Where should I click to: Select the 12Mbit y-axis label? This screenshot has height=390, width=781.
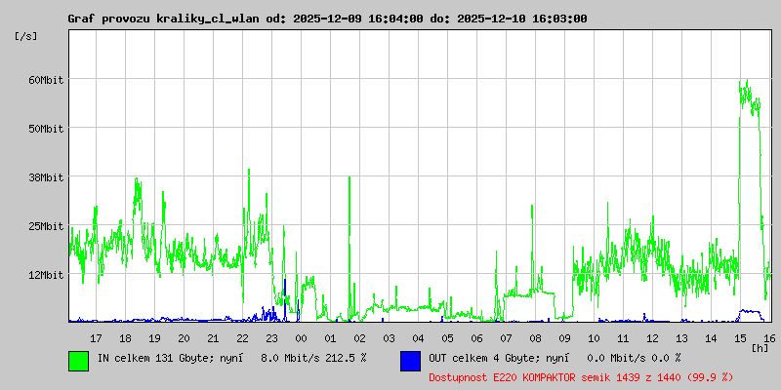click(45, 275)
